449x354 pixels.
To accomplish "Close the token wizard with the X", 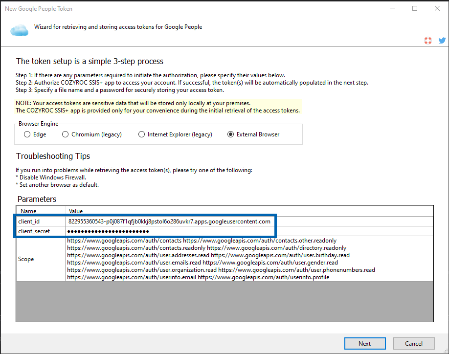I will pyautogui.click(x=437, y=8).
